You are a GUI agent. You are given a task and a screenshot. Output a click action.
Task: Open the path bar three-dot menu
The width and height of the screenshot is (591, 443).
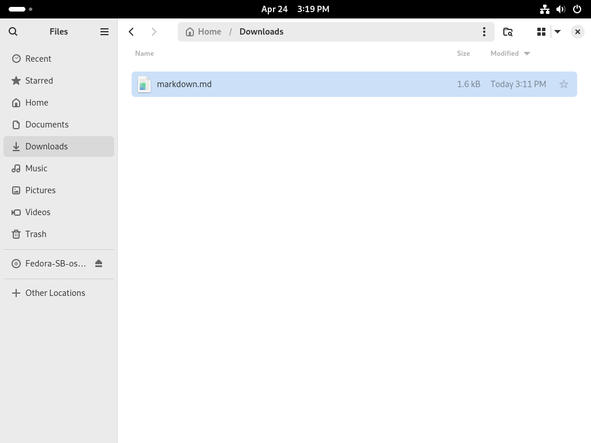pyautogui.click(x=484, y=32)
